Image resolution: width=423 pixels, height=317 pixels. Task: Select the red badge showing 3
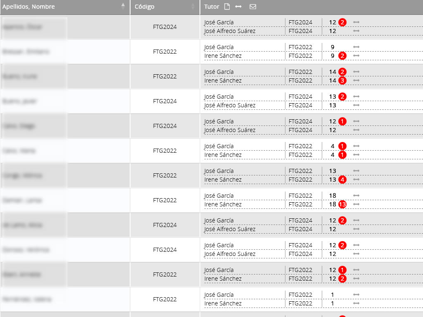[342, 80]
